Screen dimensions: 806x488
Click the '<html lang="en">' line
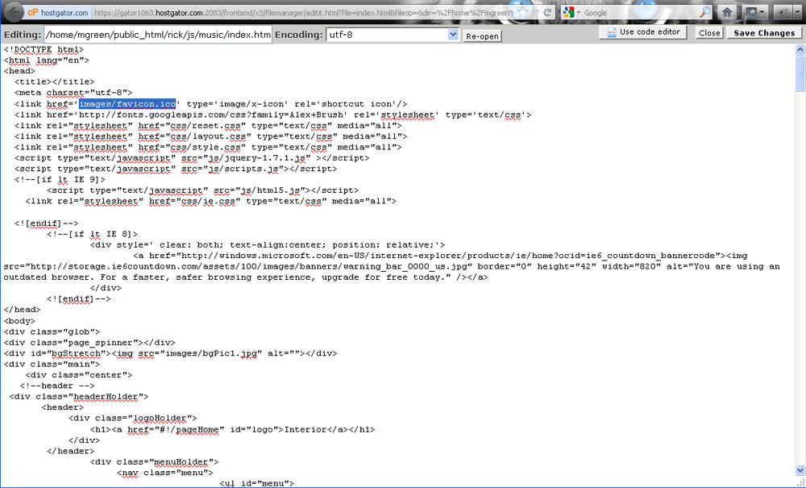pos(46,60)
